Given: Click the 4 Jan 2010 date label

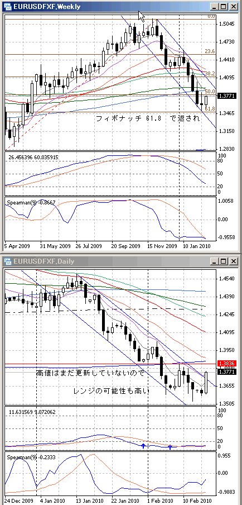Looking at the screenshot, I should click(x=53, y=501).
